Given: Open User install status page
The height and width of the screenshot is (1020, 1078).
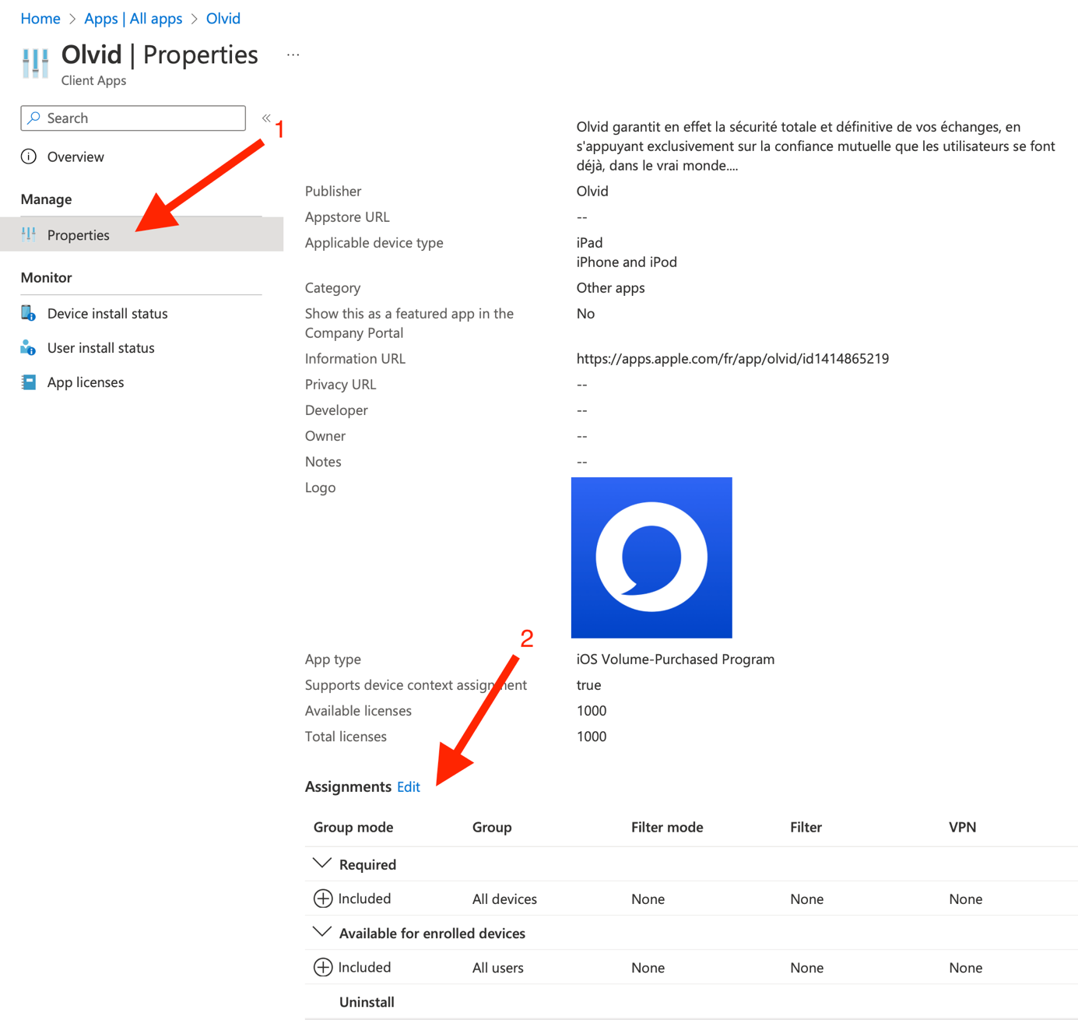Looking at the screenshot, I should click(101, 348).
